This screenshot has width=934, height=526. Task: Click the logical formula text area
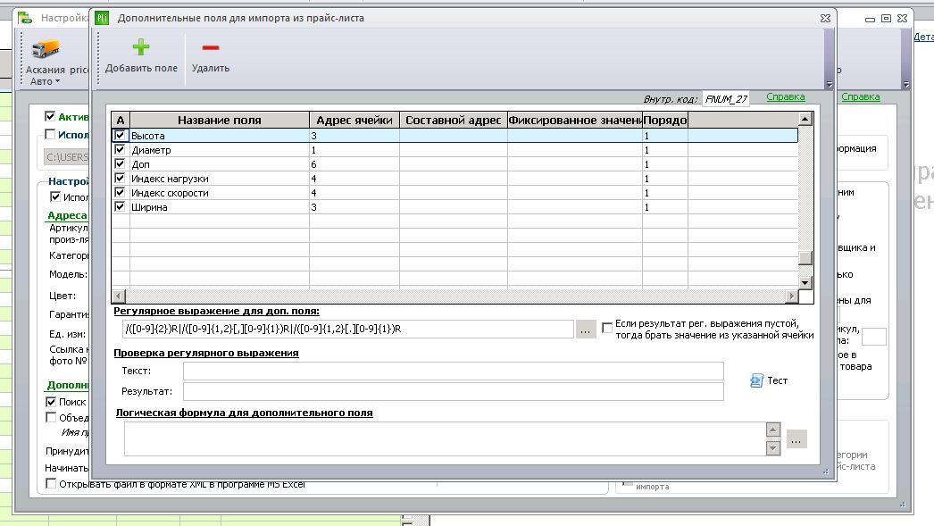click(x=445, y=439)
